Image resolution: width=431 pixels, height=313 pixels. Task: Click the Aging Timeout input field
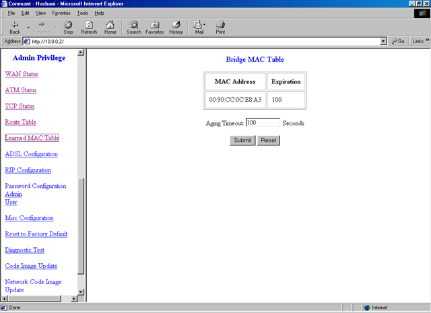[x=263, y=123]
